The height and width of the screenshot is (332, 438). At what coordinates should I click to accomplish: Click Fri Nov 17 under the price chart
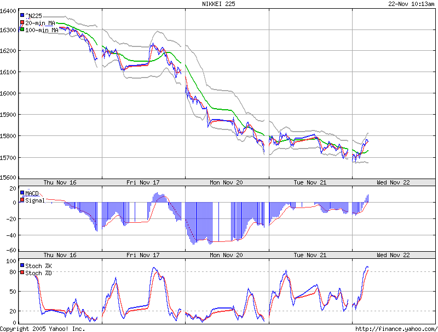143,182
